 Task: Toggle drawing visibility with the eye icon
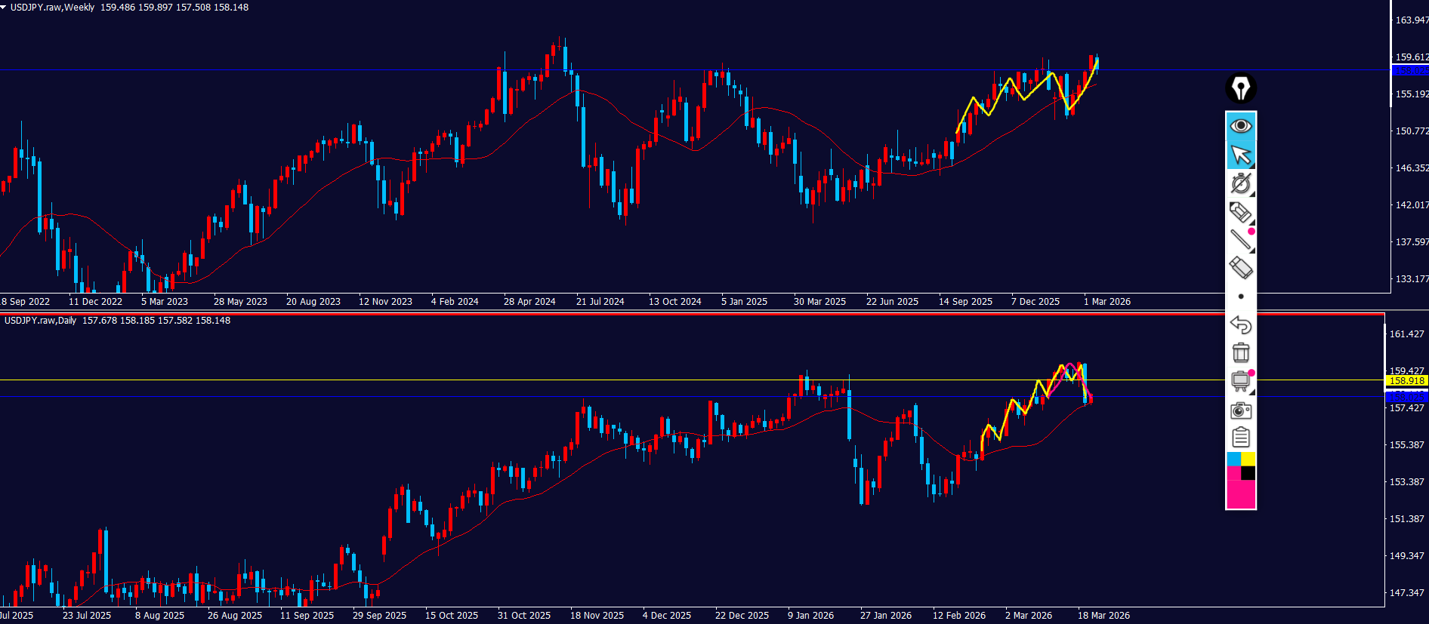pos(1240,125)
